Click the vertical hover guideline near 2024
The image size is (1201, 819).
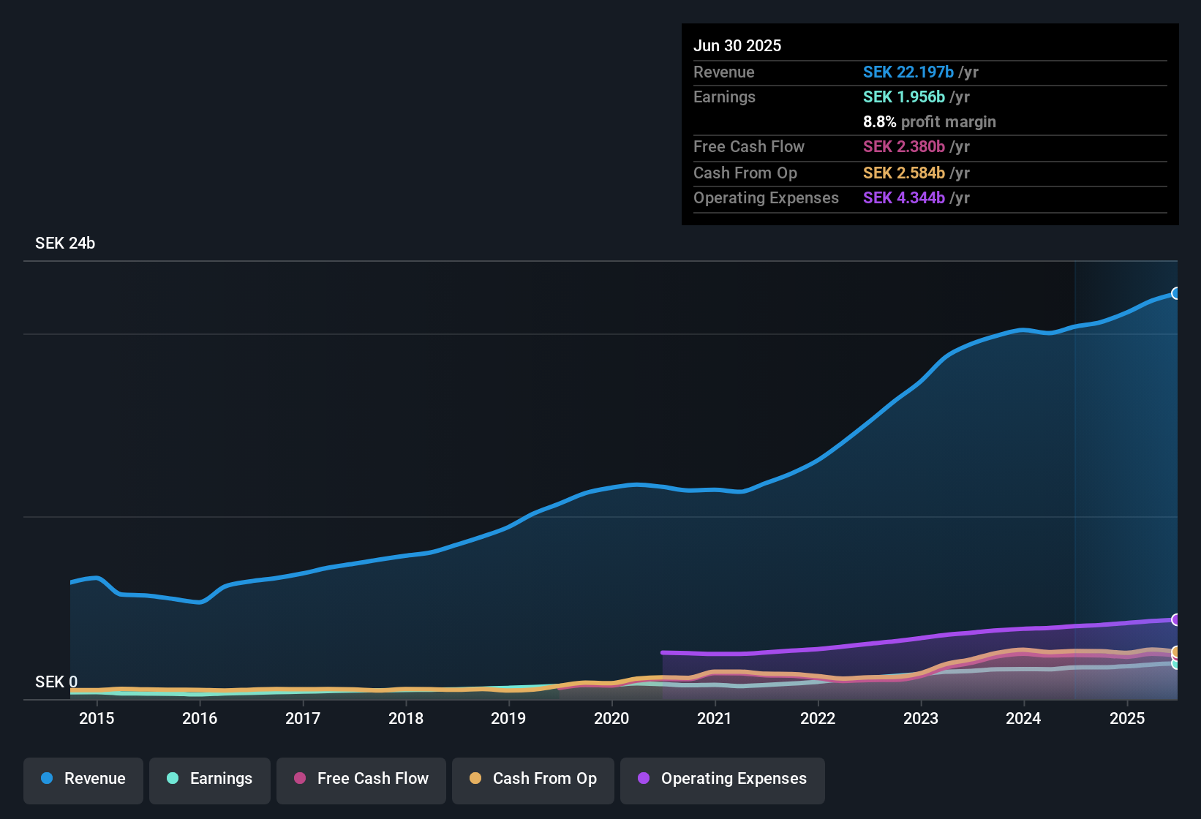tap(1074, 475)
